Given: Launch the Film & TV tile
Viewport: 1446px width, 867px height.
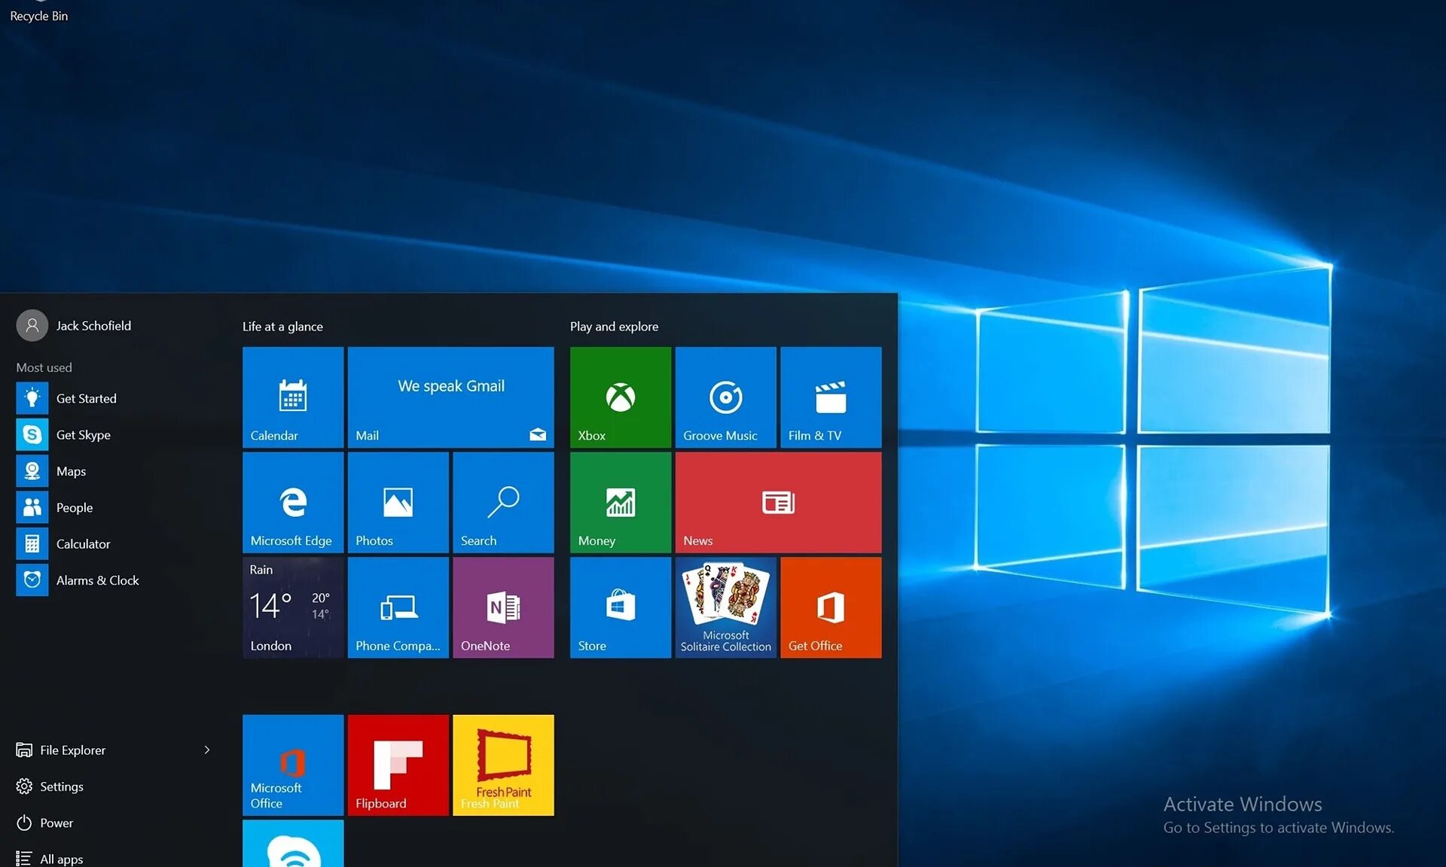Looking at the screenshot, I should pos(831,397).
